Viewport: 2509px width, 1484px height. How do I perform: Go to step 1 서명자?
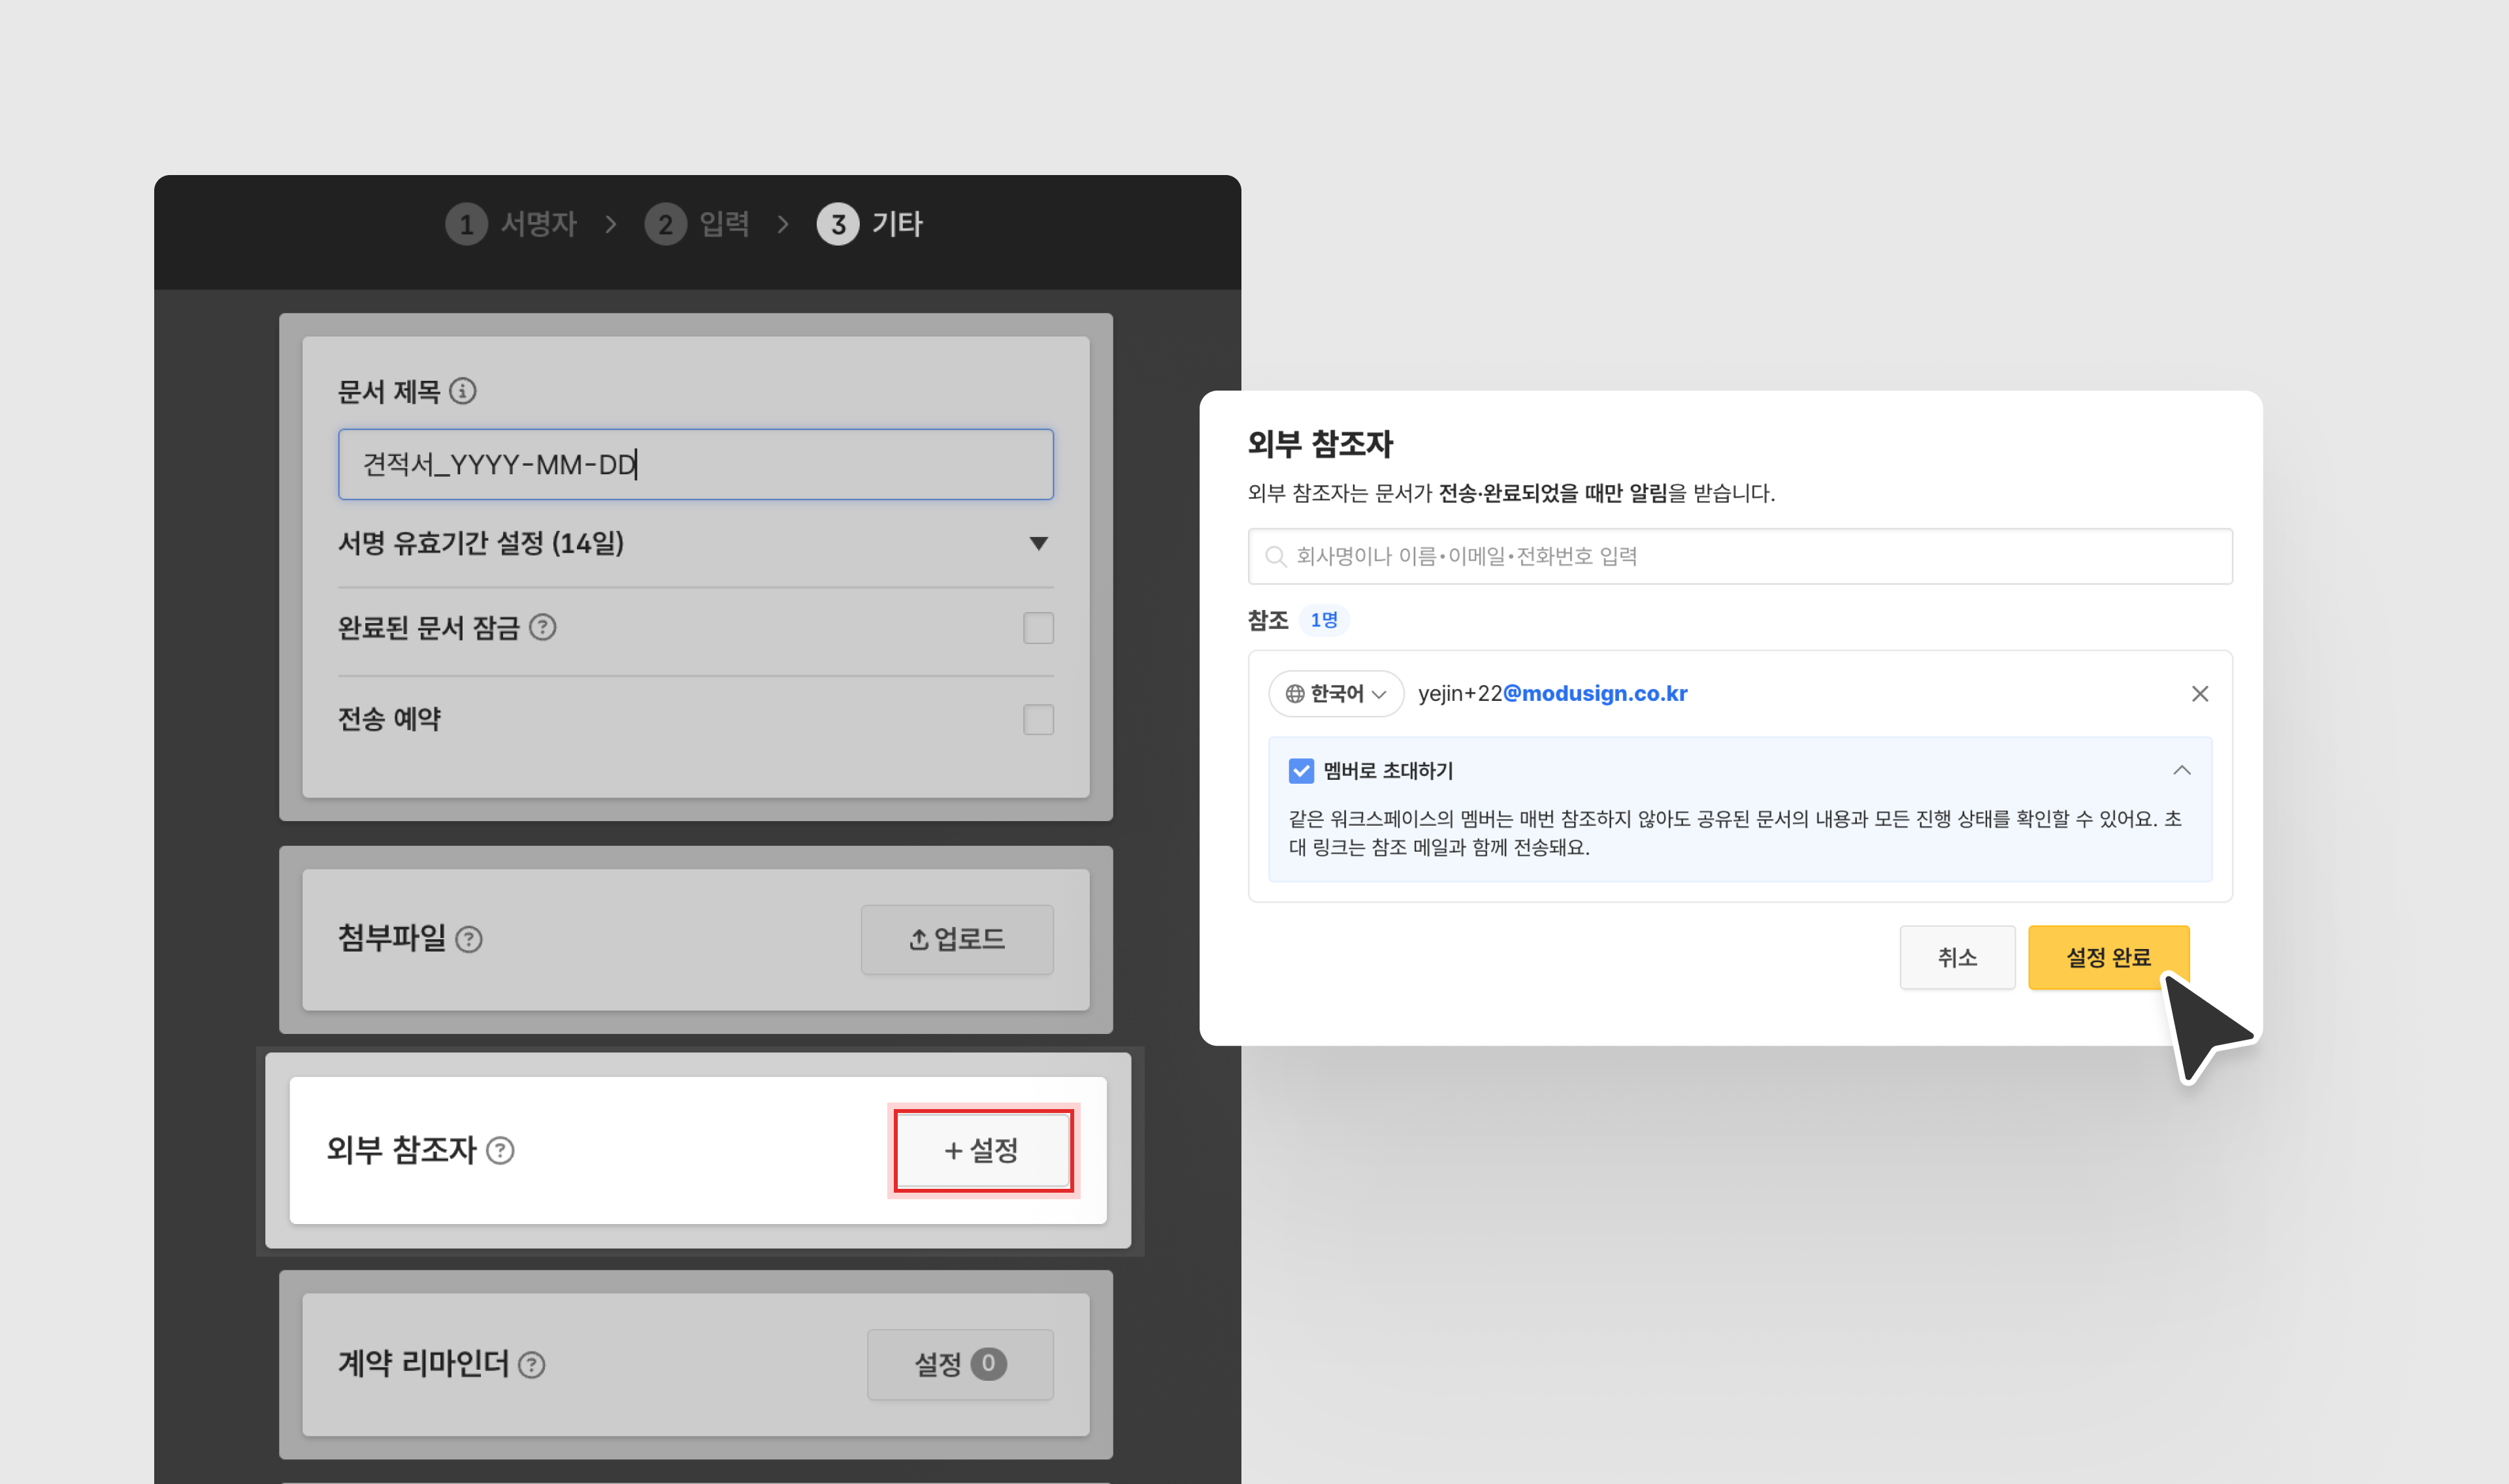tap(512, 224)
